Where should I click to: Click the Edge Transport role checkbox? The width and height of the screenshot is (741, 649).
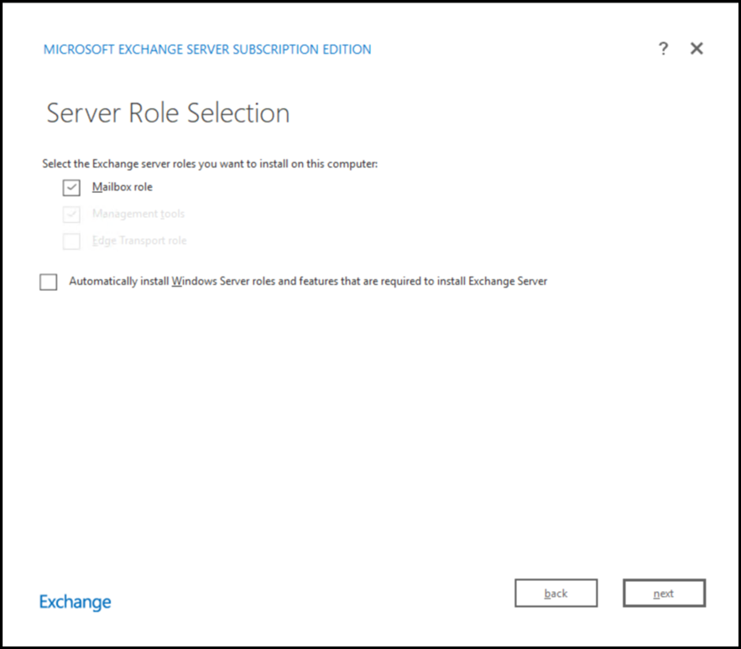[71, 241]
